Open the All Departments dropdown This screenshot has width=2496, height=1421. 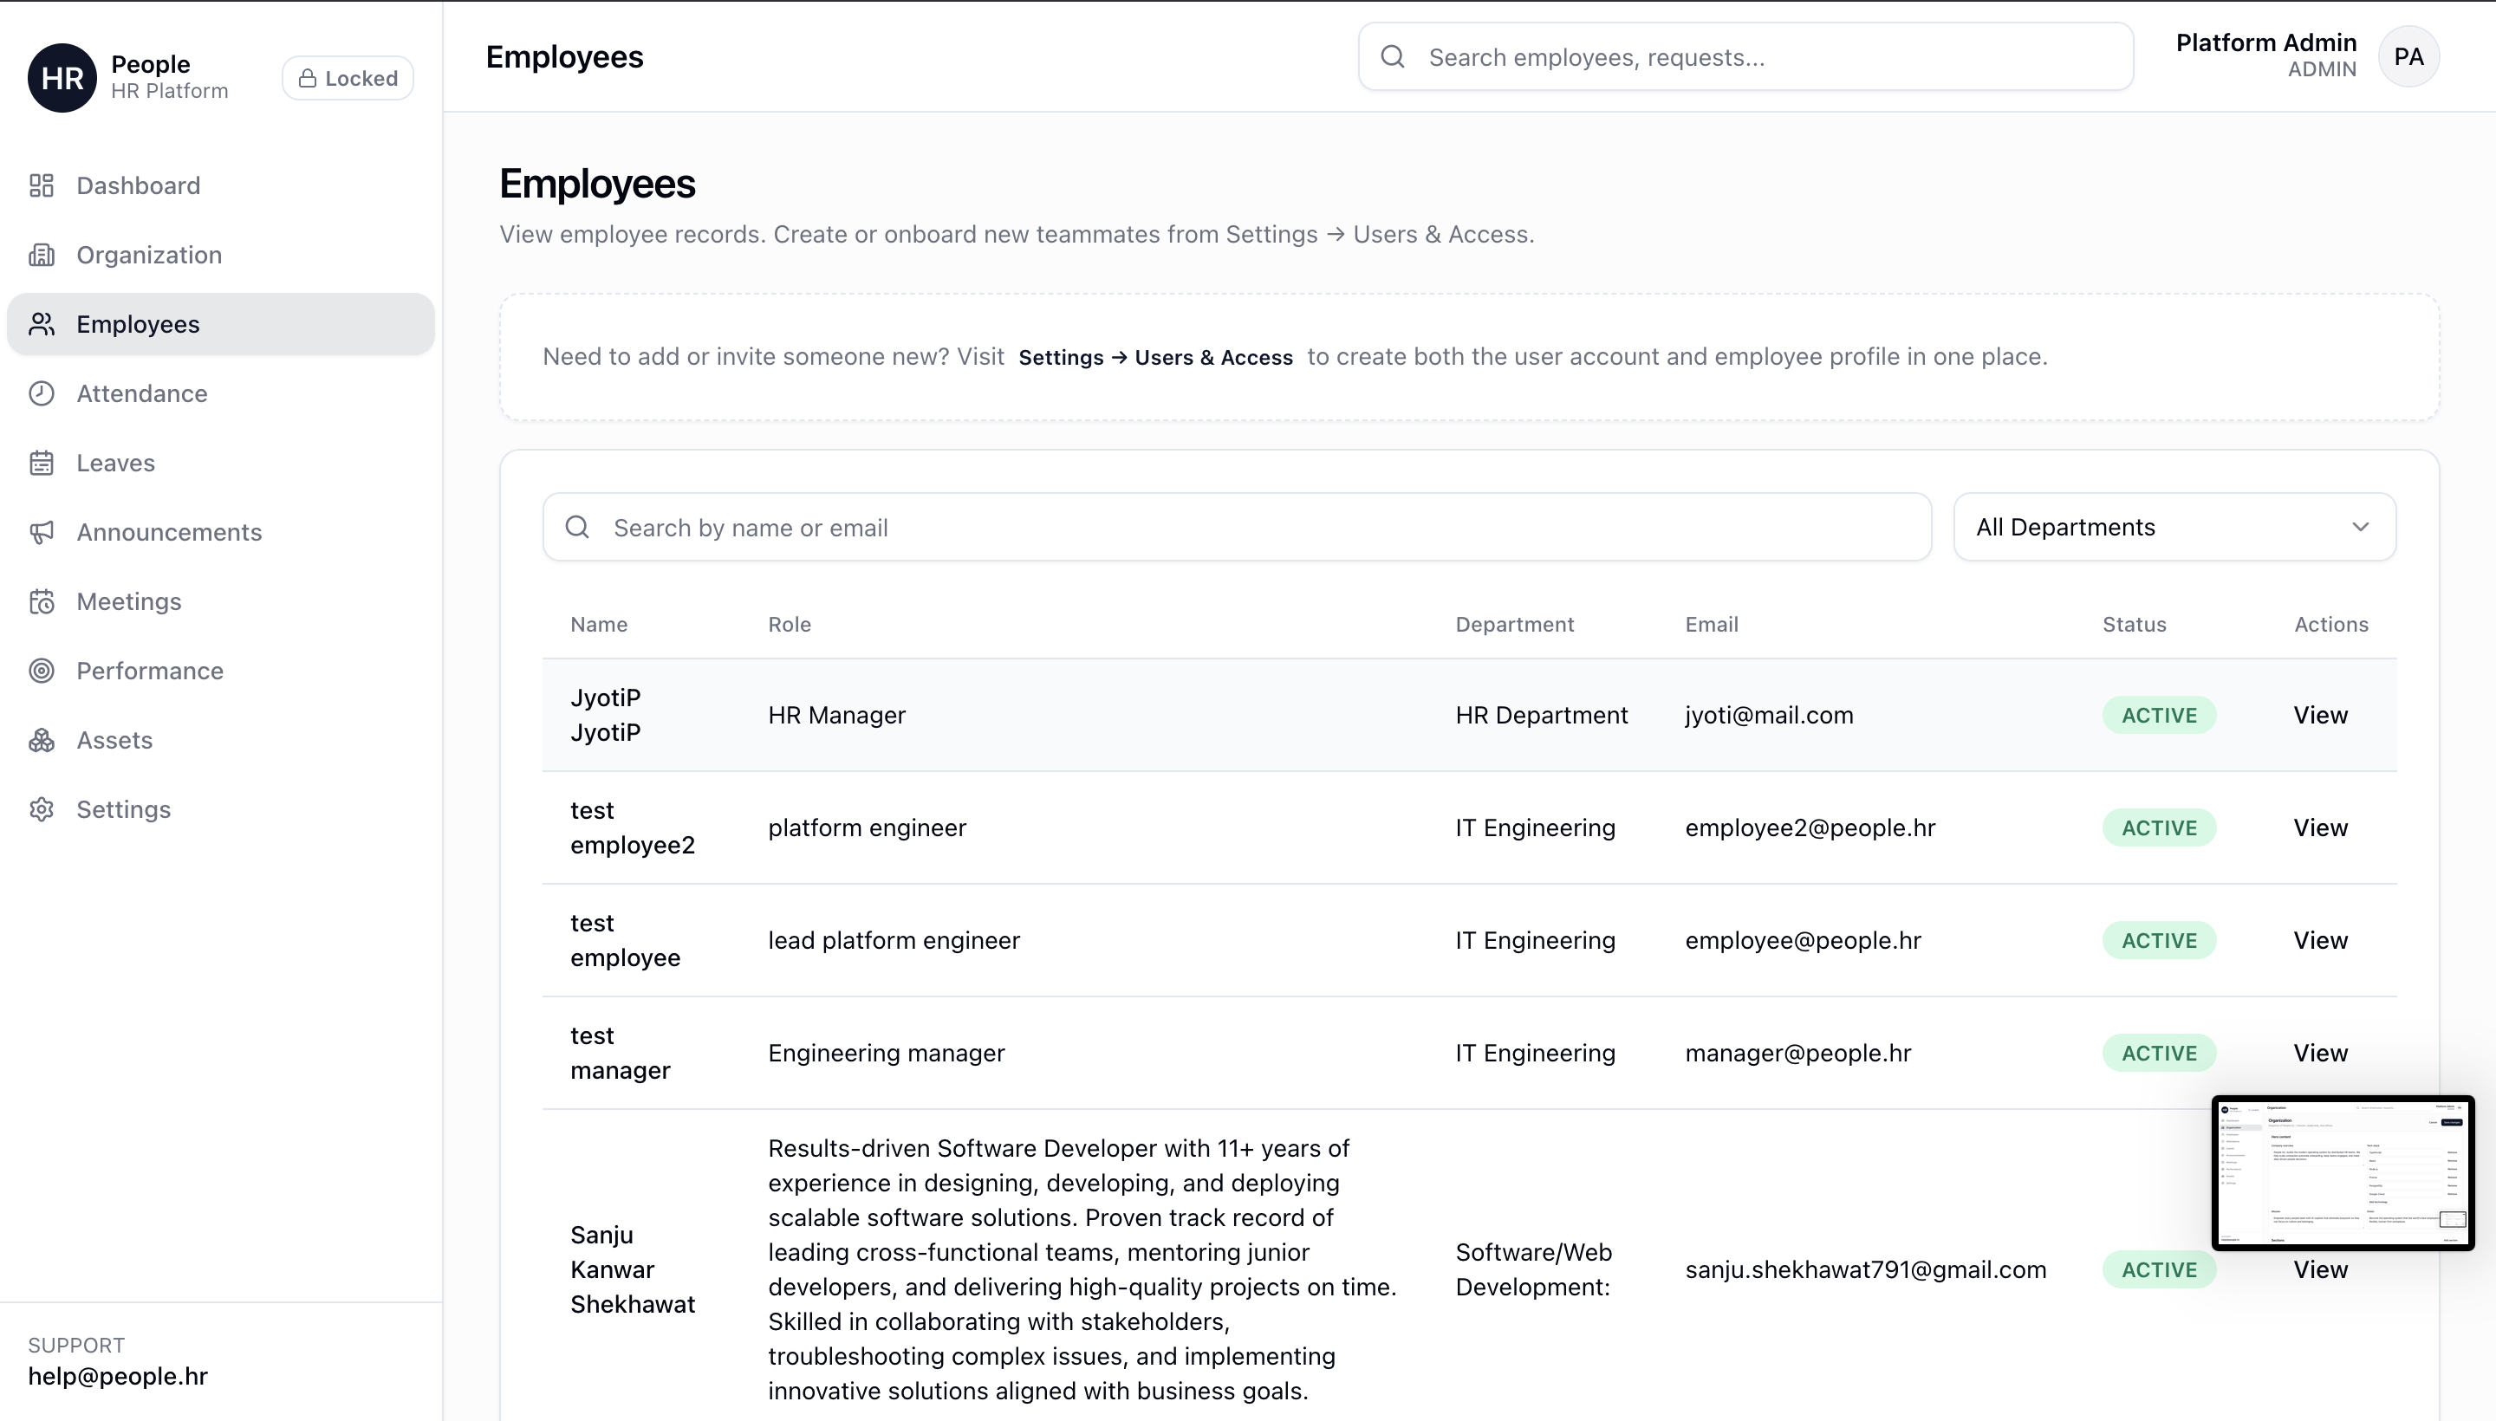click(x=2174, y=527)
